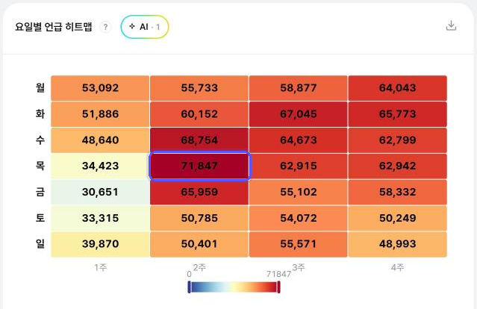Click the 월 row label
477x309 pixels.
40,88
